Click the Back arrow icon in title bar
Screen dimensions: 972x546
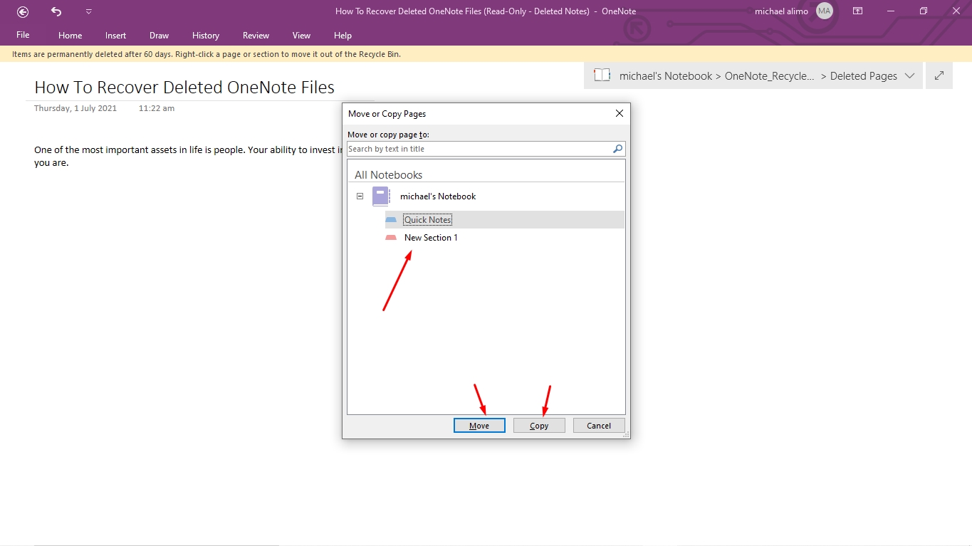tap(23, 11)
